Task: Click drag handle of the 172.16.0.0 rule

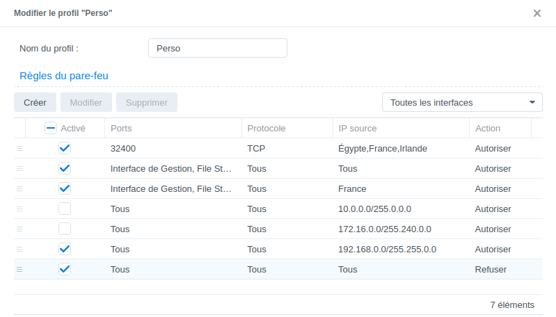Action: 19,229
